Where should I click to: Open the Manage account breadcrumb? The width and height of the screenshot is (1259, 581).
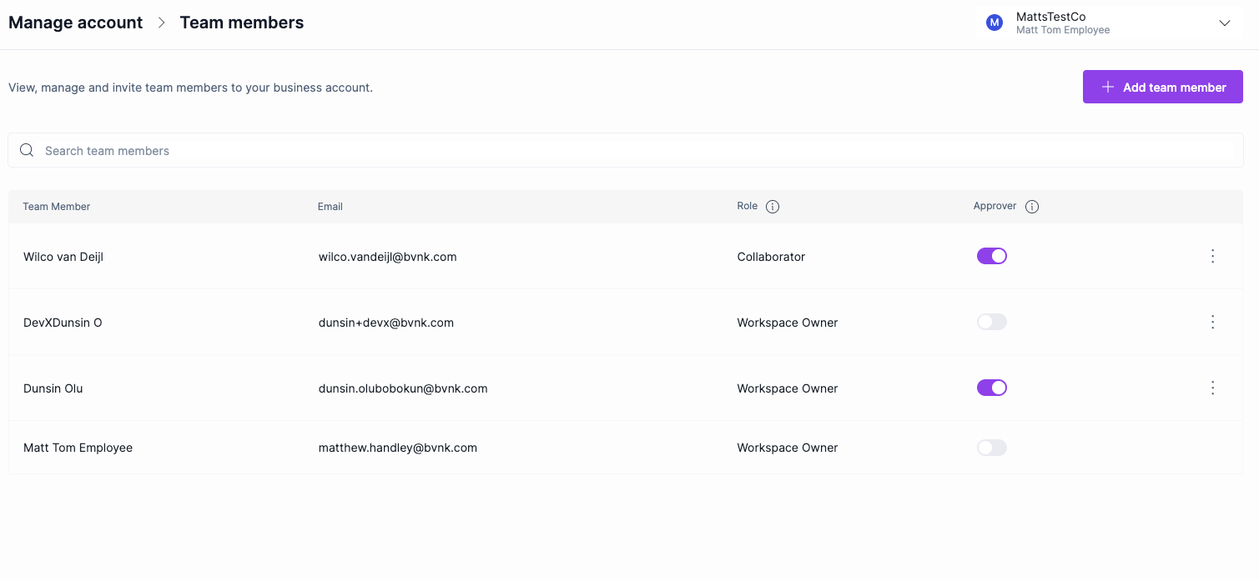tap(75, 23)
